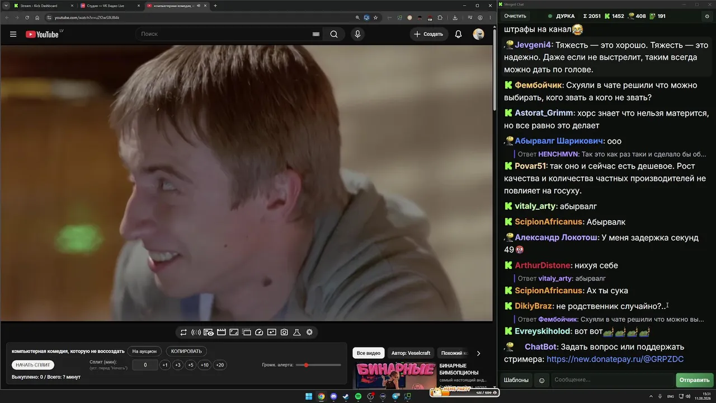Image resolution: width=716 pixels, height=403 pixels.
Task: Expand more video filter chips
Action: coord(478,353)
